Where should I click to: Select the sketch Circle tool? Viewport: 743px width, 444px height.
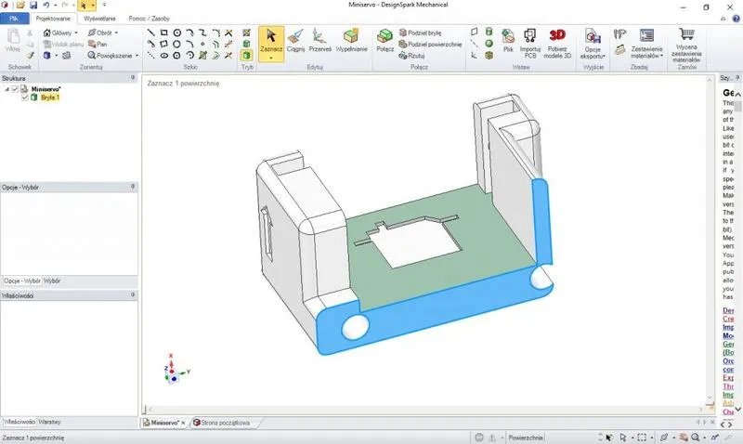(176, 33)
